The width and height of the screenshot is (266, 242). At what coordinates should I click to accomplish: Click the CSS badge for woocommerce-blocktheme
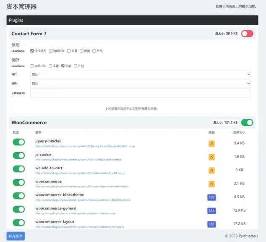click(211, 197)
